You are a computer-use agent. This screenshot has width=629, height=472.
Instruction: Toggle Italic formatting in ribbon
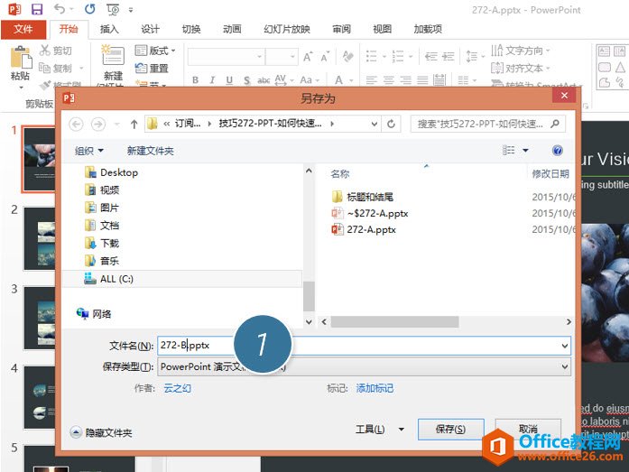(x=212, y=80)
